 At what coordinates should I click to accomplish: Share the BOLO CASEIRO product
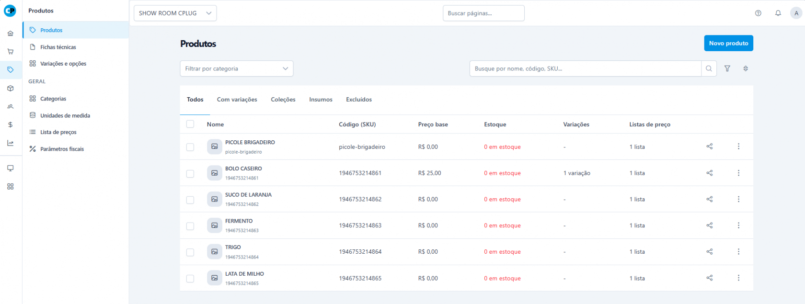point(710,173)
